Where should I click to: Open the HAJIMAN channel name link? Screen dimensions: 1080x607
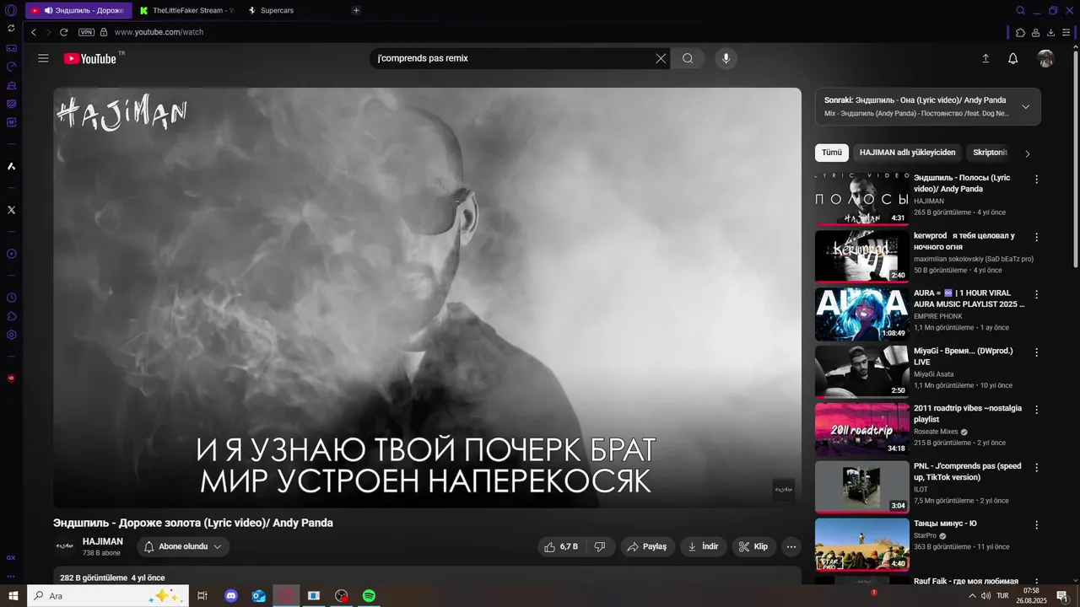click(103, 541)
